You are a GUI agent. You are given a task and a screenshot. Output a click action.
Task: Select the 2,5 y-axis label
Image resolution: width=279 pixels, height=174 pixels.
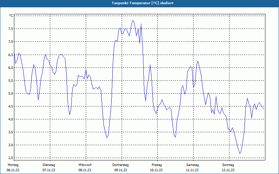pyautogui.click(x=11, y=158)
